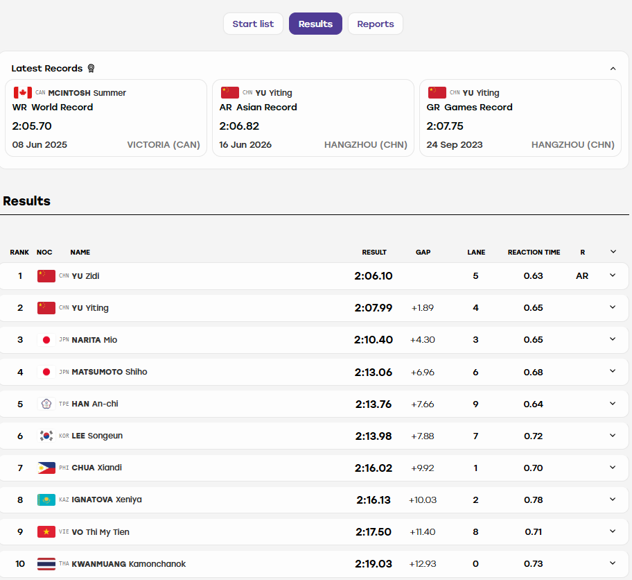Click the China flag in the rank 2 row
The width and height of the screenshot is (632, 580).
[46, 308]
